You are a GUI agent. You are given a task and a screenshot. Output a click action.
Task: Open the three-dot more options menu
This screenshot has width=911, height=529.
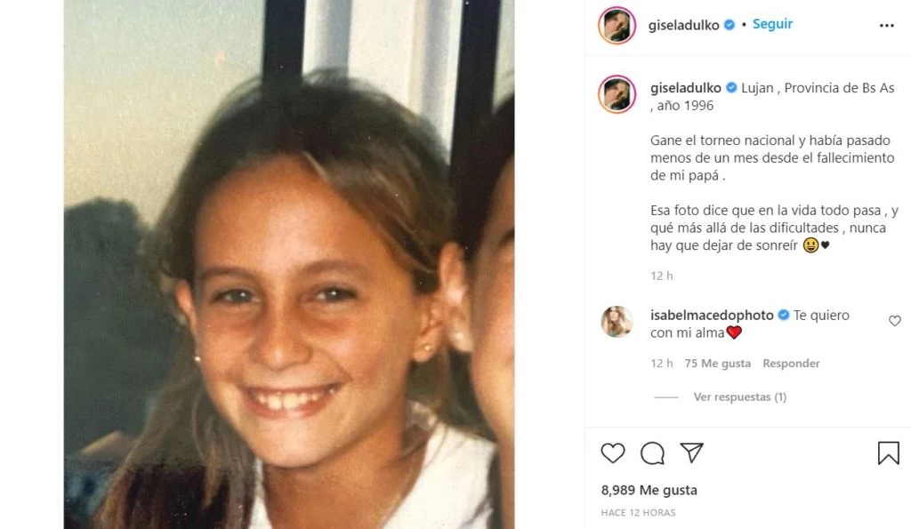[887, 26]
